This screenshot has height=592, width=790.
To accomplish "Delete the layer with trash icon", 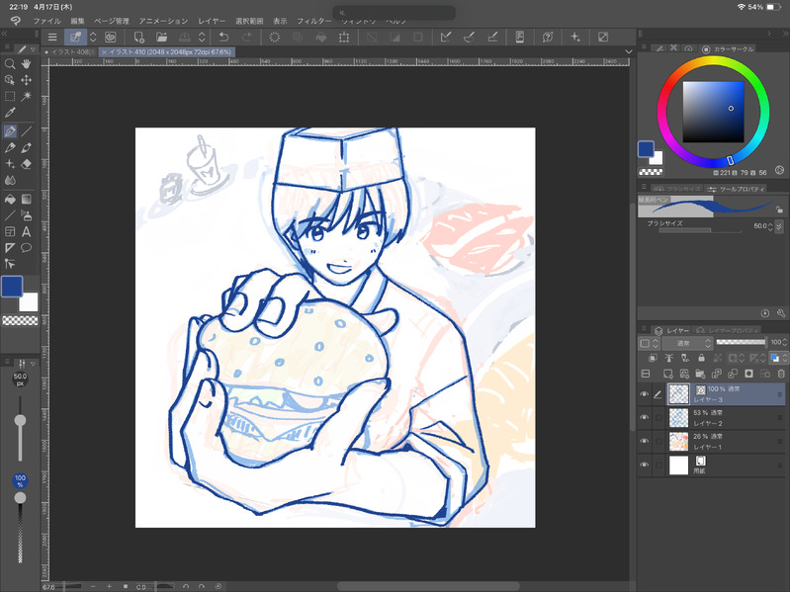I will coord(781,374).
